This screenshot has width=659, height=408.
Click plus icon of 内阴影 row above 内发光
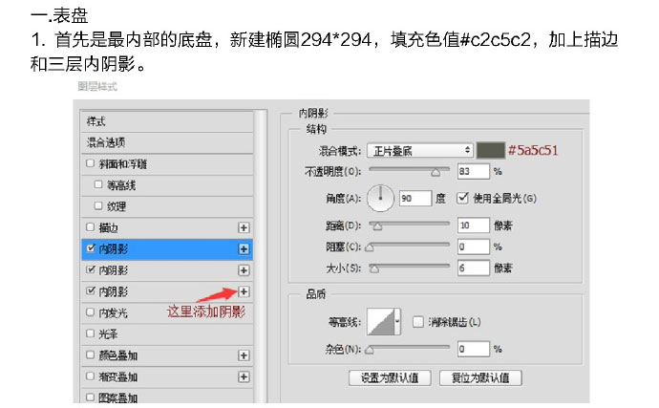tap(244, 291)
